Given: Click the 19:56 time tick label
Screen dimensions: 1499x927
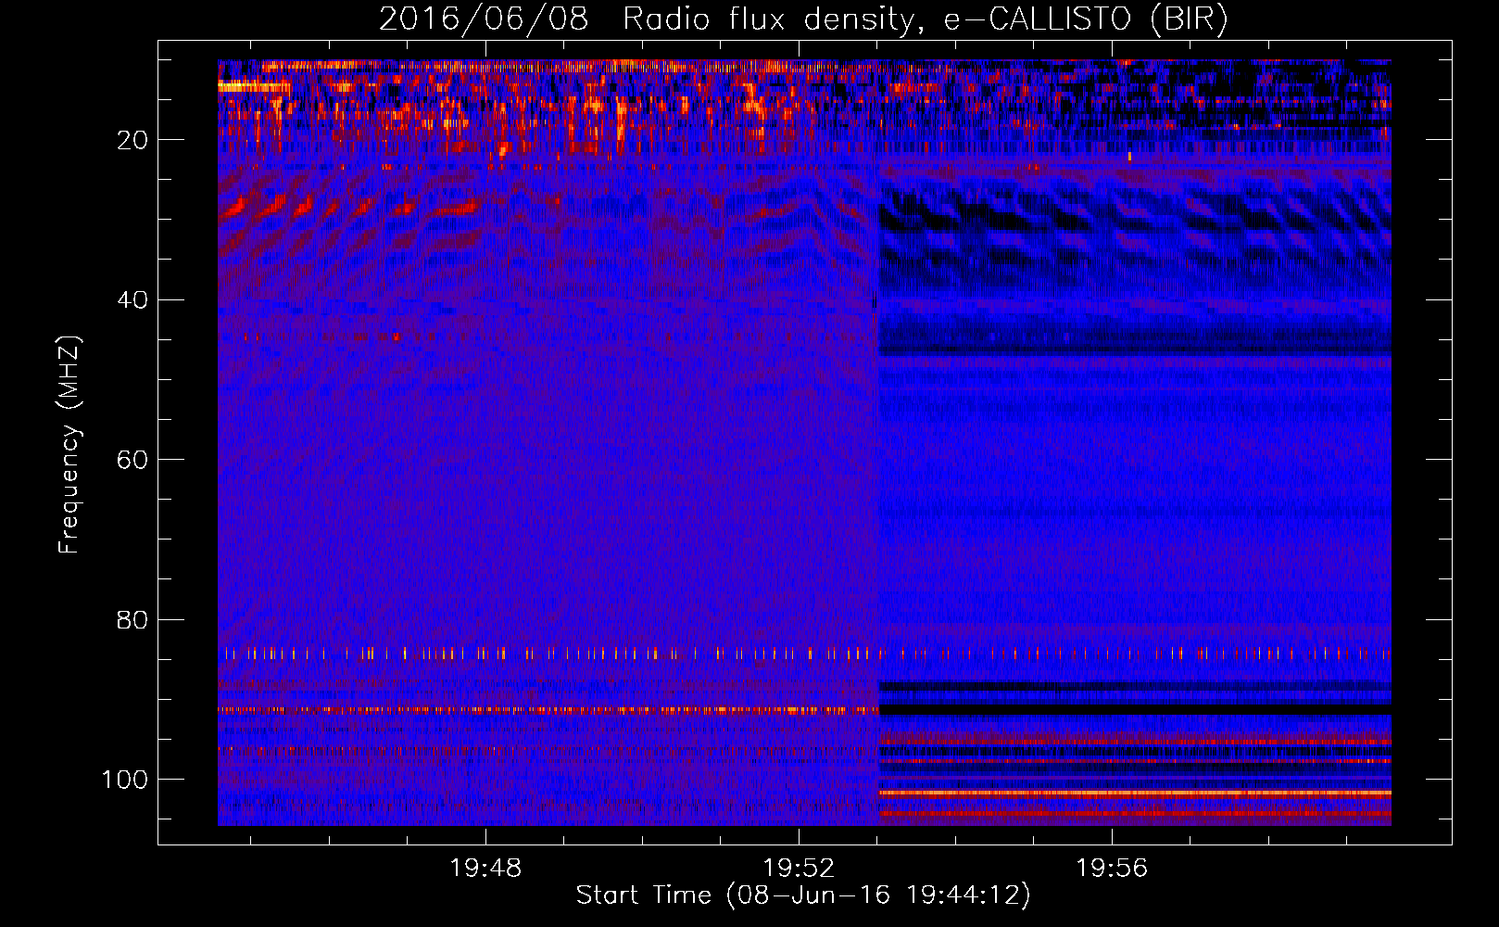Looking at the screenshot, I should [x=1111, y=869].
